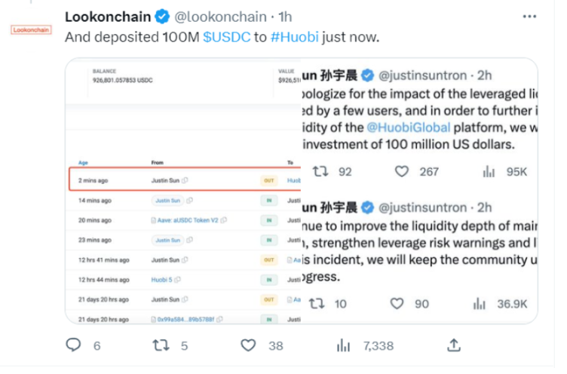
Task: Click the highlighted '2 mins ago' transaction row
Action: click(x=181, y=181)
